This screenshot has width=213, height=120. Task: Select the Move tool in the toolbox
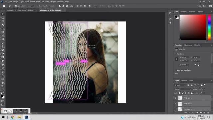coord(3,14)
